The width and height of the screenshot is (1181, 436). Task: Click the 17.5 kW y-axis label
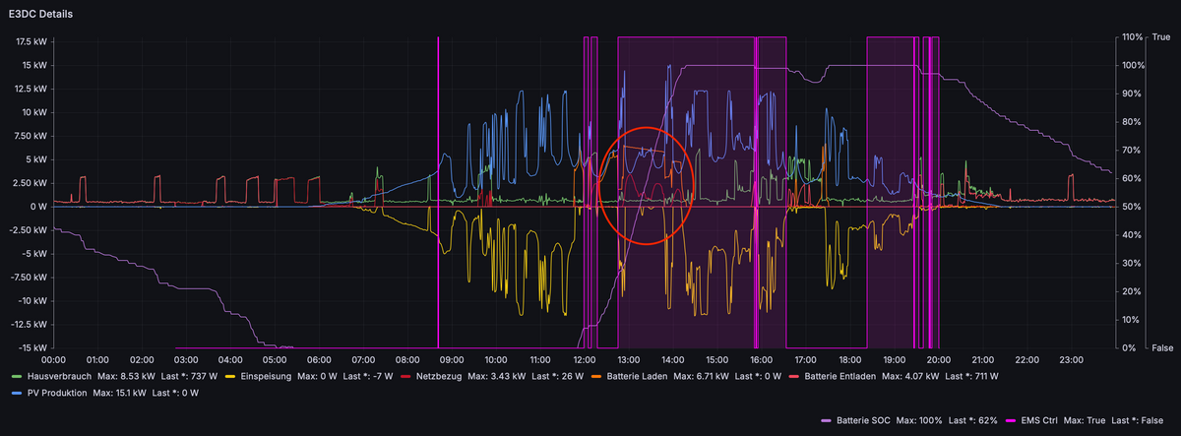coord(31,42)
